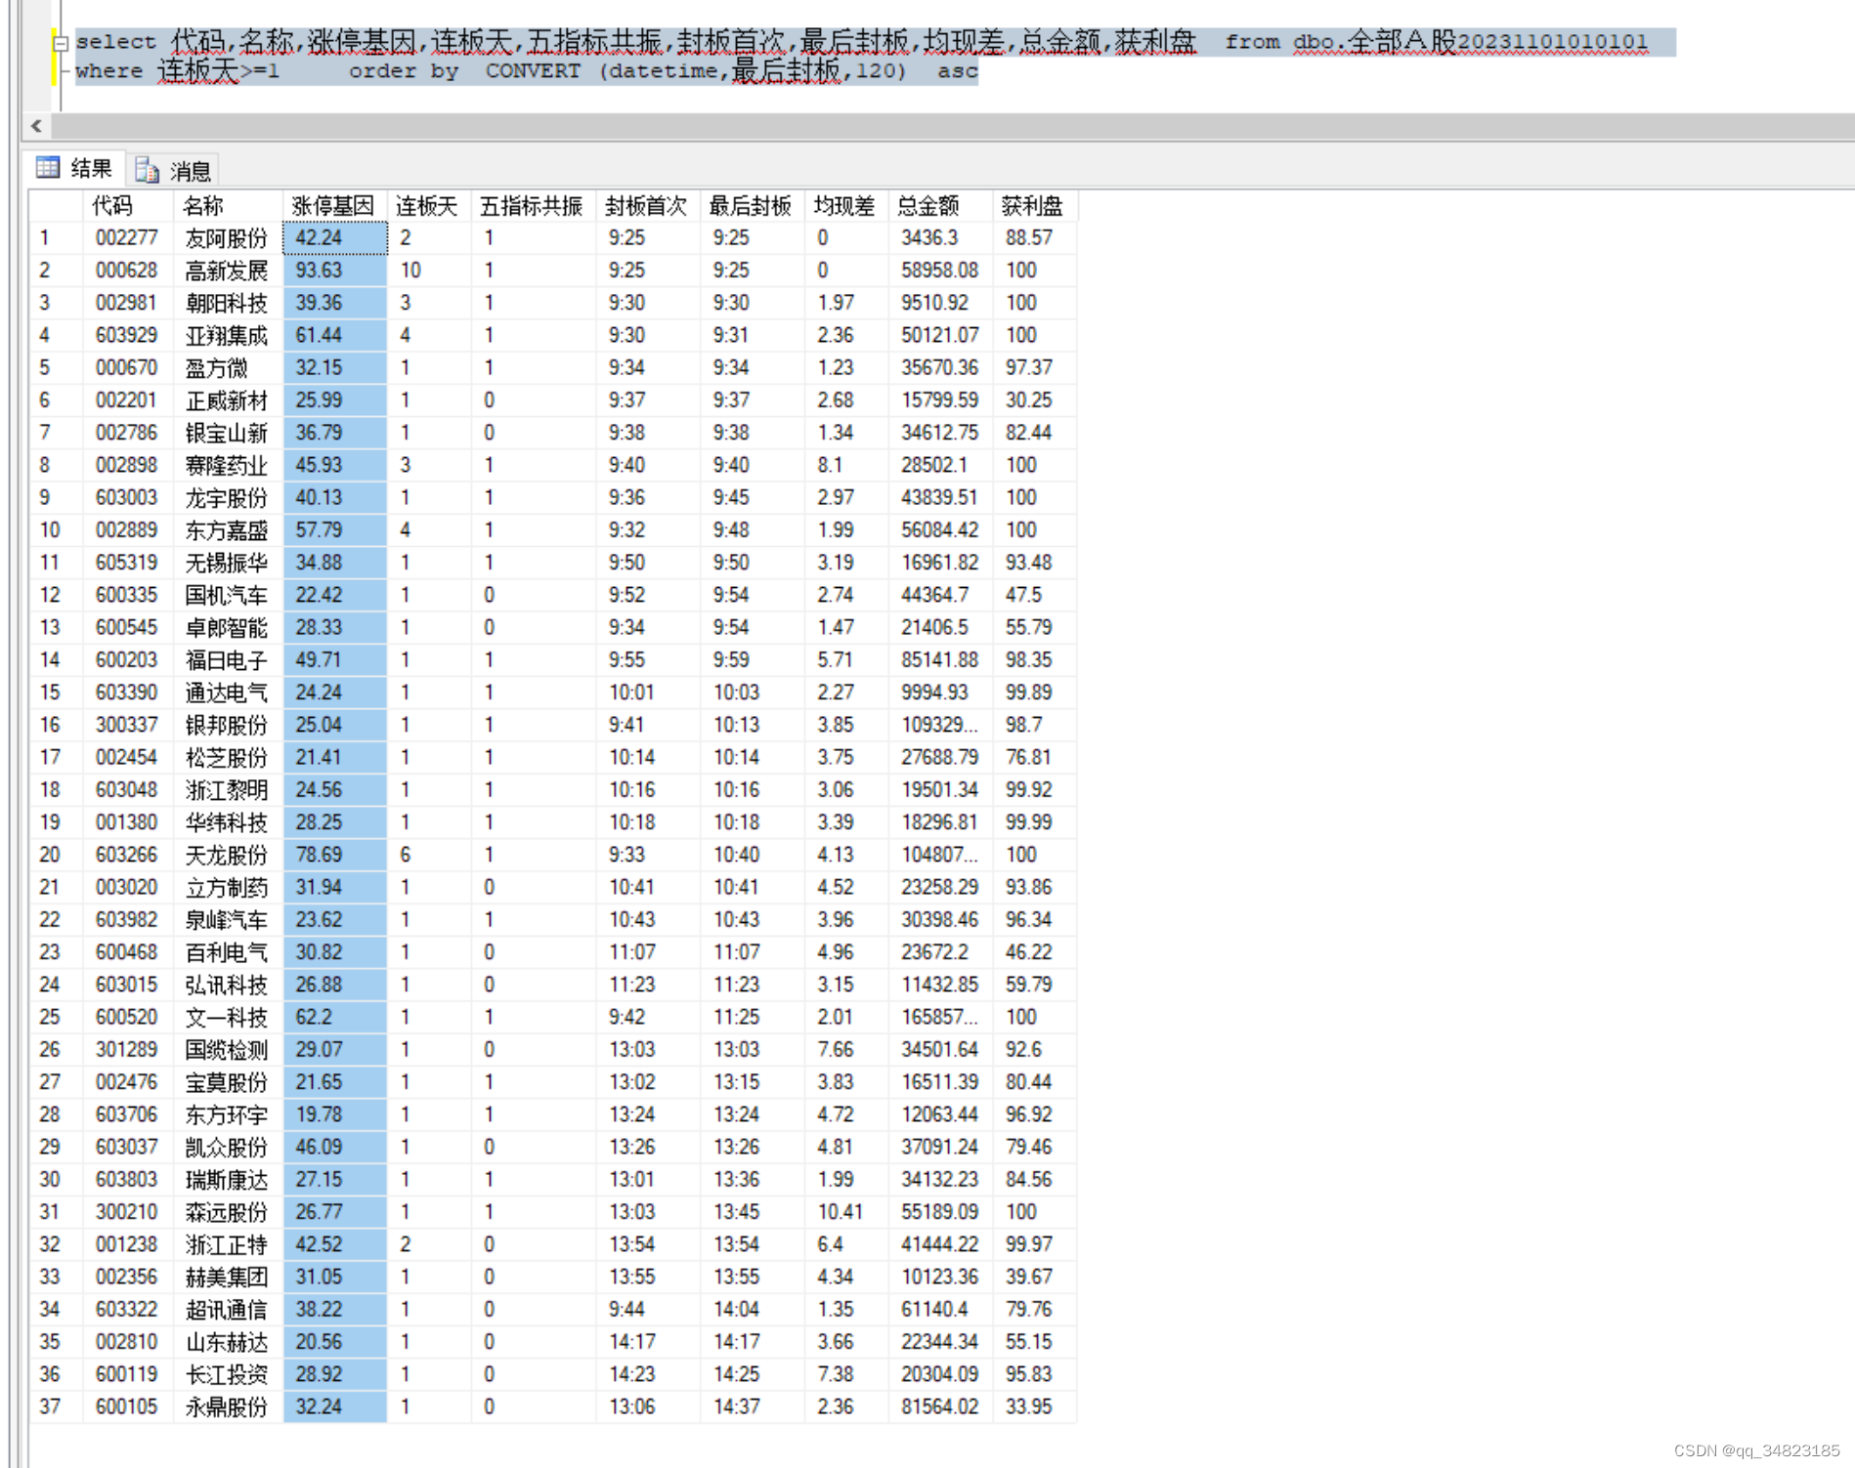Viewport: 1855px width, 1468px height.
Task: Click the name cell 永鼎股份
Action: pyautogui.click(x=229, y=1406)
